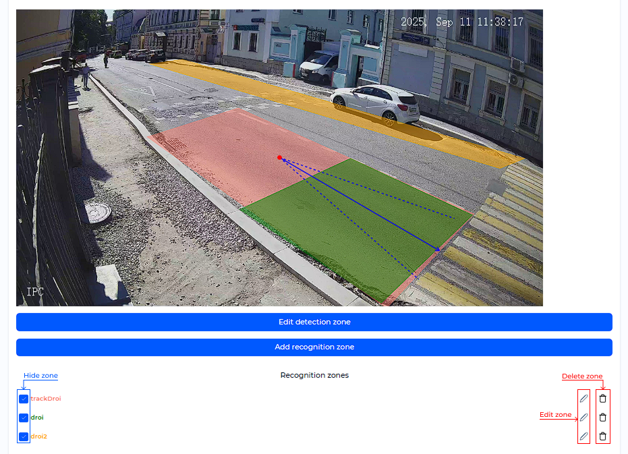Edit the trackDroi zone with pencil icon
Viewport: 628px width, 454px height.
pos(583,399)
